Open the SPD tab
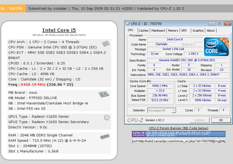Image resolution: width=233 pixels, height=164 pixels. click(184, 31)
